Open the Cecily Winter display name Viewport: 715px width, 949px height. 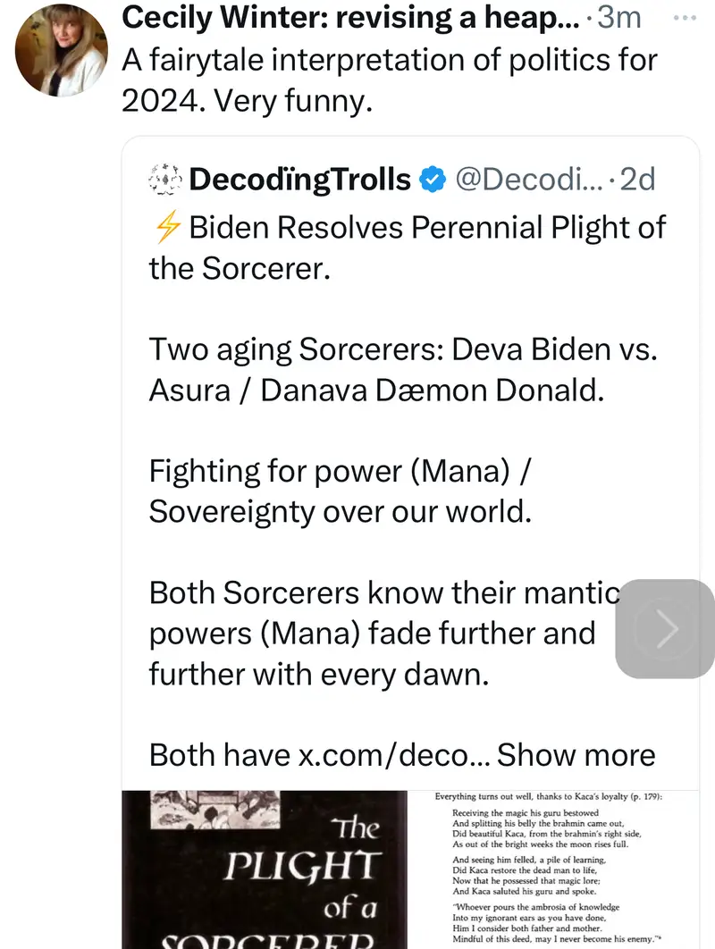click(x=350, y=16)
